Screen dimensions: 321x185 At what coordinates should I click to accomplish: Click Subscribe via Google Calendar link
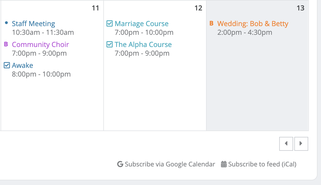point(170,164)
